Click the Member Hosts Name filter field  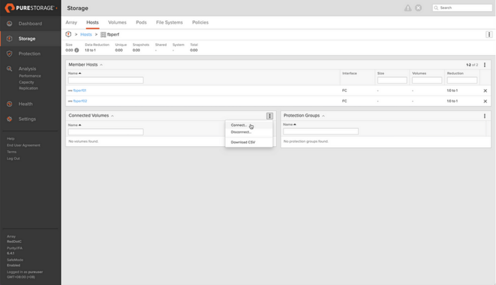[106, 80]
